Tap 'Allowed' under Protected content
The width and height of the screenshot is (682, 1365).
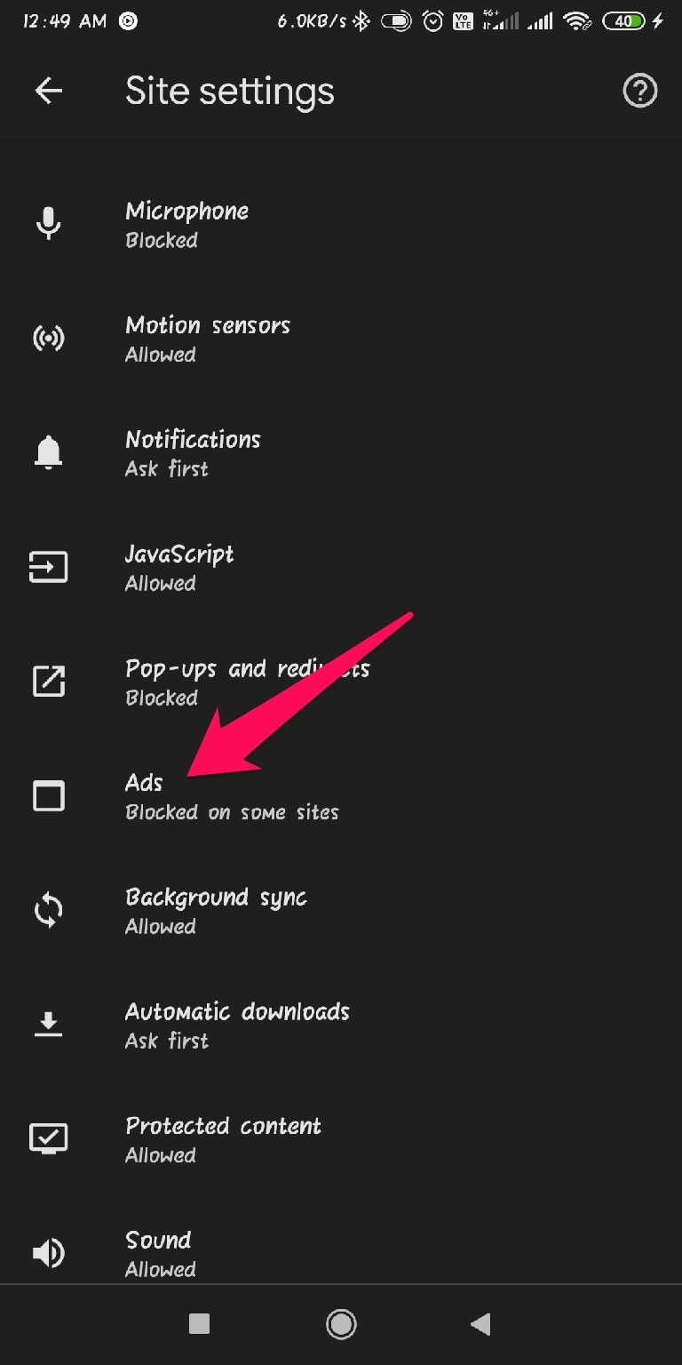161,1155
